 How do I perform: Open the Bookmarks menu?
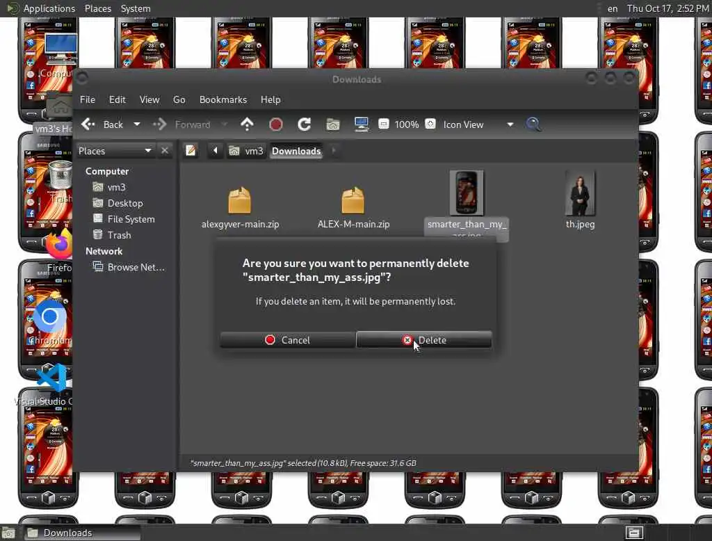223,99
